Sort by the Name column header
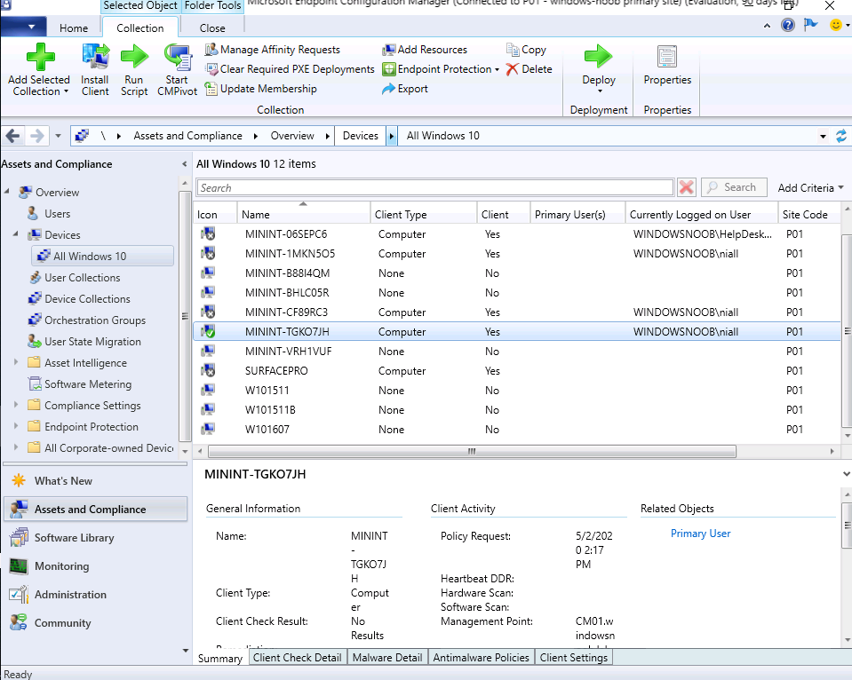The image size is (852, 680). 303,215
